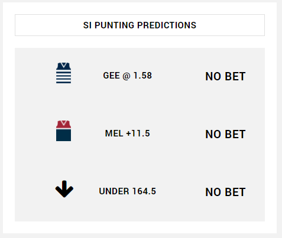The height and width of the screenshot is (238, 282).
Task: Click the Melbourne red and navy guernsey icon
Action: coord(63,131)
